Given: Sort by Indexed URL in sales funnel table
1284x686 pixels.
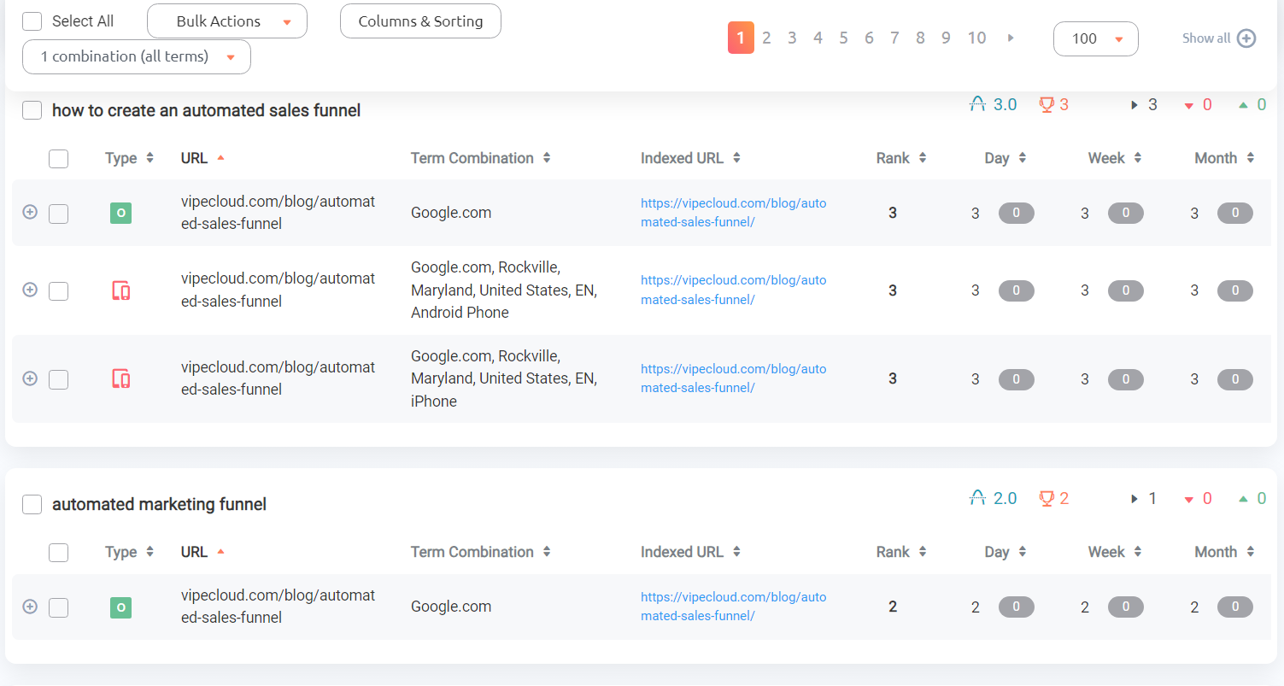Looking at the screenshot, I should (690, 158).
